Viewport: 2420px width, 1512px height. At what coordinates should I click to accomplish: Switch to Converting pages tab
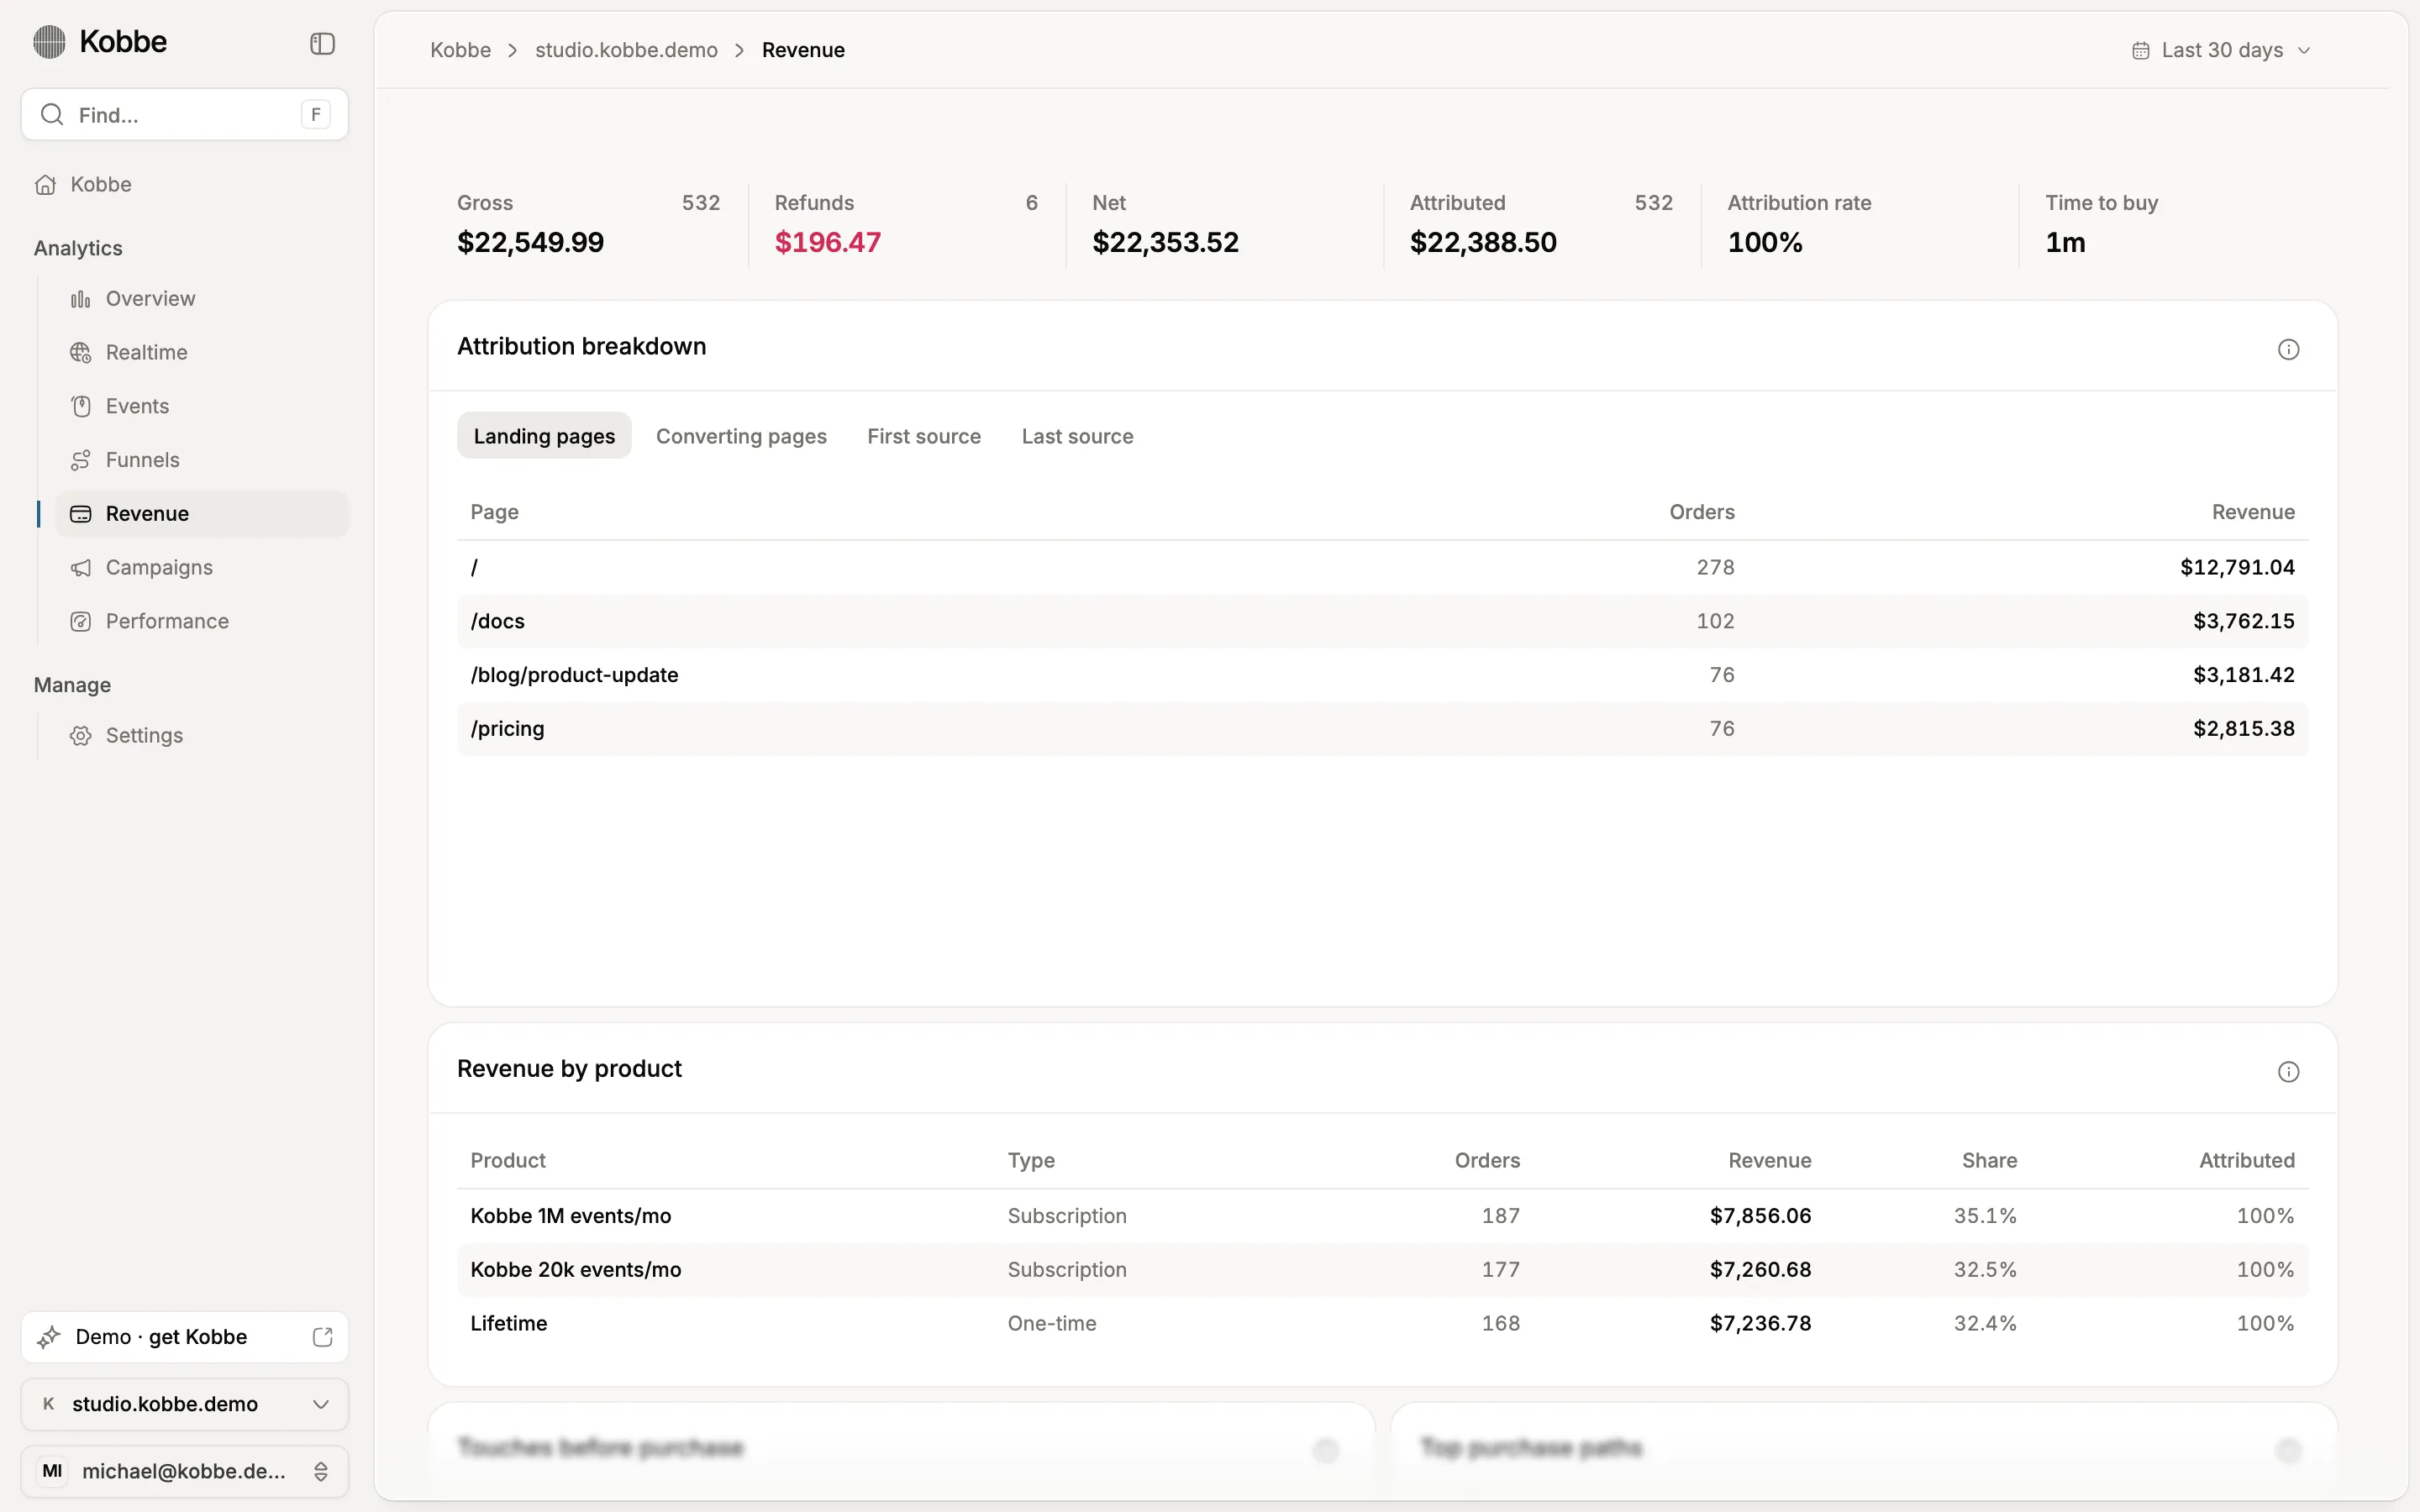[741, 436]
